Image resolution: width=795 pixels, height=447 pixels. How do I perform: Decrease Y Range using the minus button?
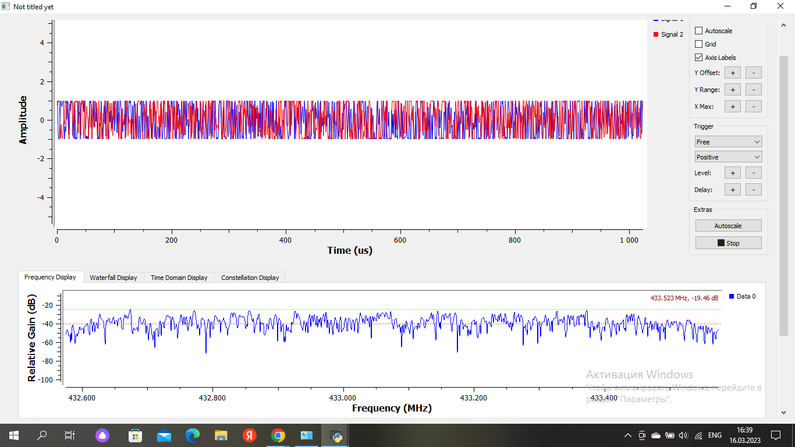(753, 90)
